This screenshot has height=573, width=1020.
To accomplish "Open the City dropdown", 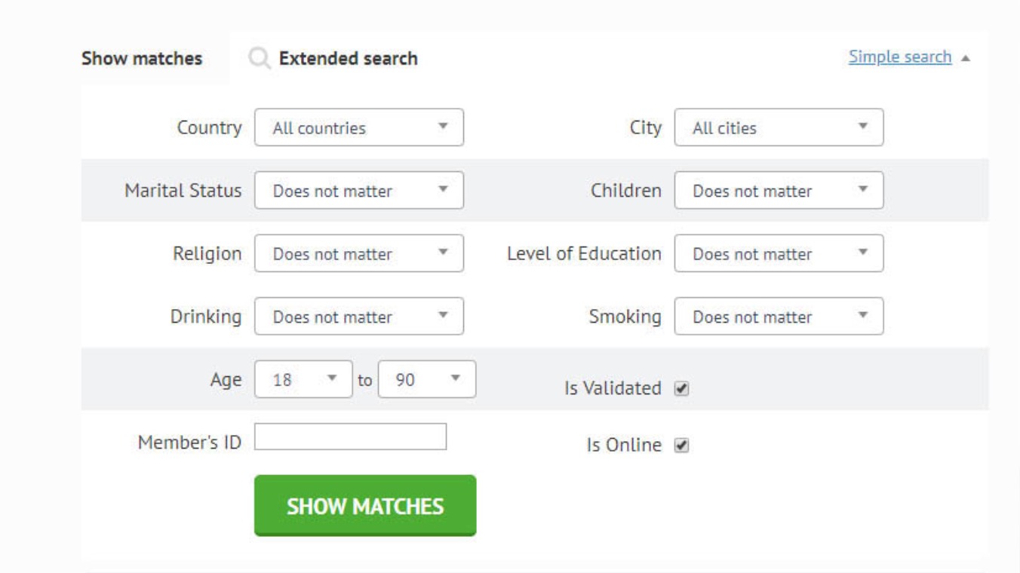I will (x=779, y=127).
